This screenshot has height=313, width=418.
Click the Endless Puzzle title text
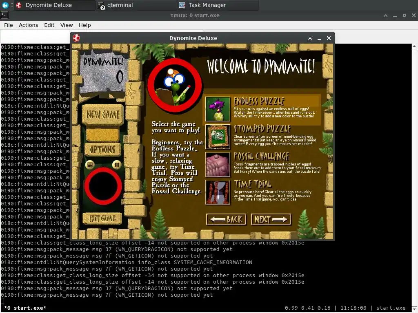259,101
